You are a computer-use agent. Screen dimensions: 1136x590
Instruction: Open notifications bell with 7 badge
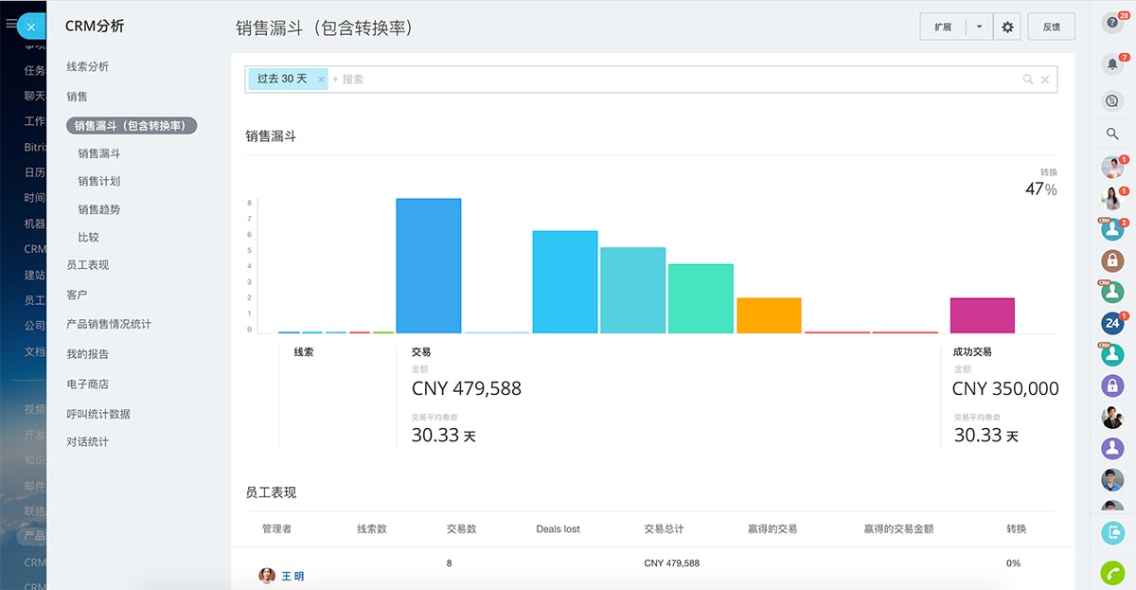(1113, 63)
